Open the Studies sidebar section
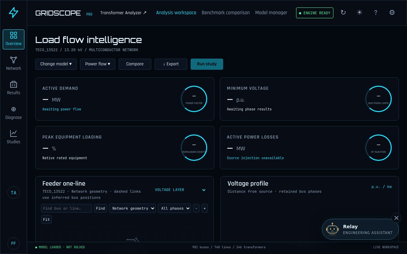 click(14, 137)
